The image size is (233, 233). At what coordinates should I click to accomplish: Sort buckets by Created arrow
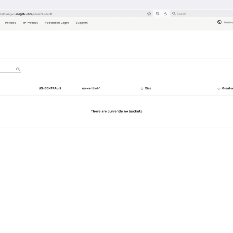tap(219, 88)
